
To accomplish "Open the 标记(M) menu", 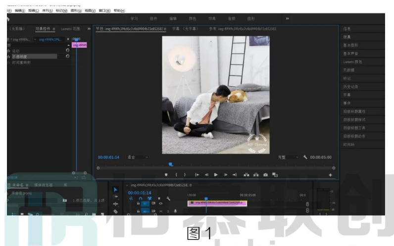I will point(61,10).
